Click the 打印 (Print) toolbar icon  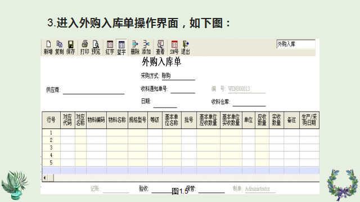click(84, 48)
